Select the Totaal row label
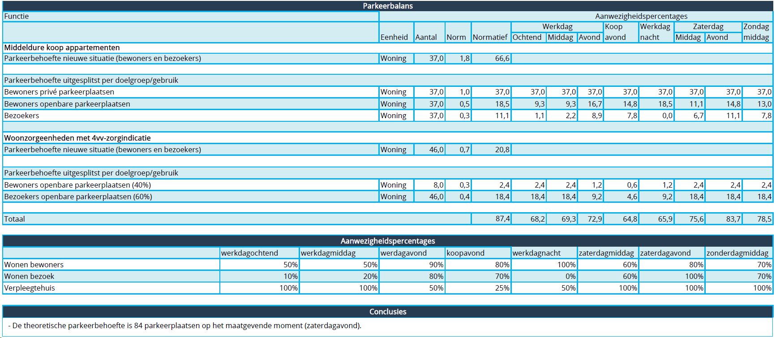The height and width of the screenshot is (338, 776). [x=14, y=219]
